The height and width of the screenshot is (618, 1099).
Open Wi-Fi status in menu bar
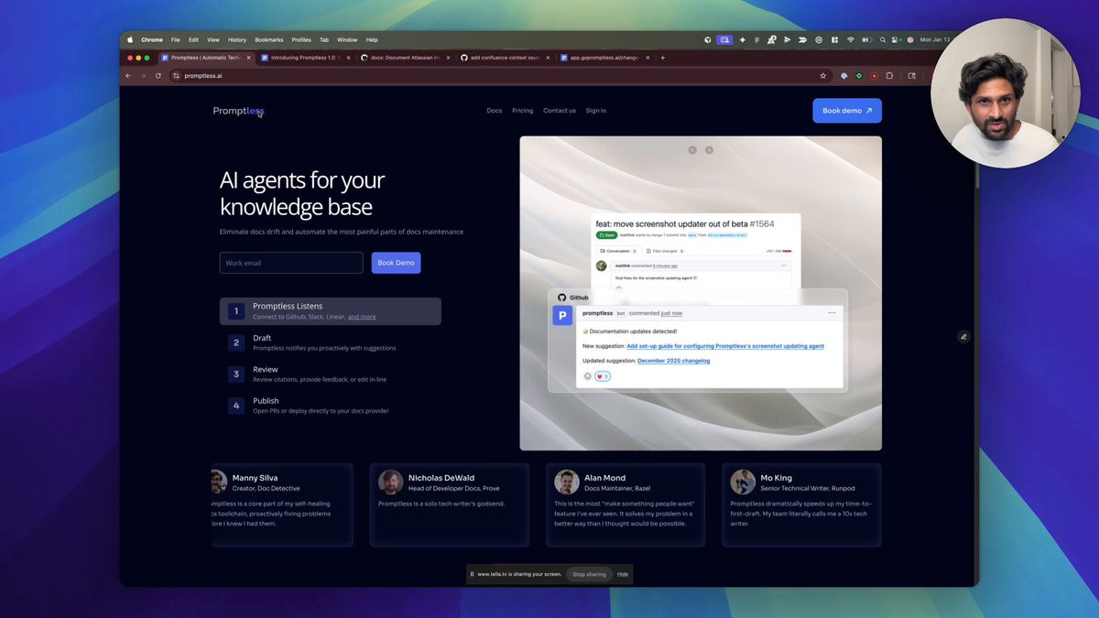[851, 40]
